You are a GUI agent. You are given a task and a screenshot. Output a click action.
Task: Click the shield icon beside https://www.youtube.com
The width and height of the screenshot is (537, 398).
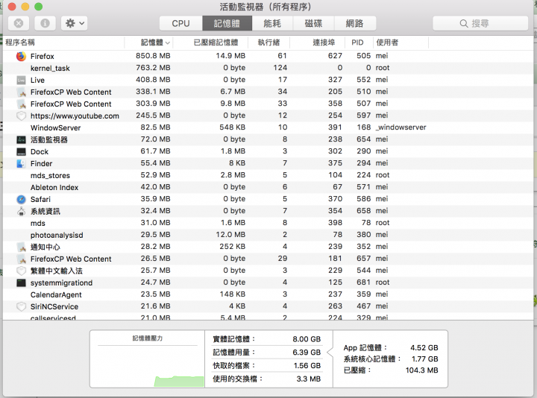coord(21,116)
